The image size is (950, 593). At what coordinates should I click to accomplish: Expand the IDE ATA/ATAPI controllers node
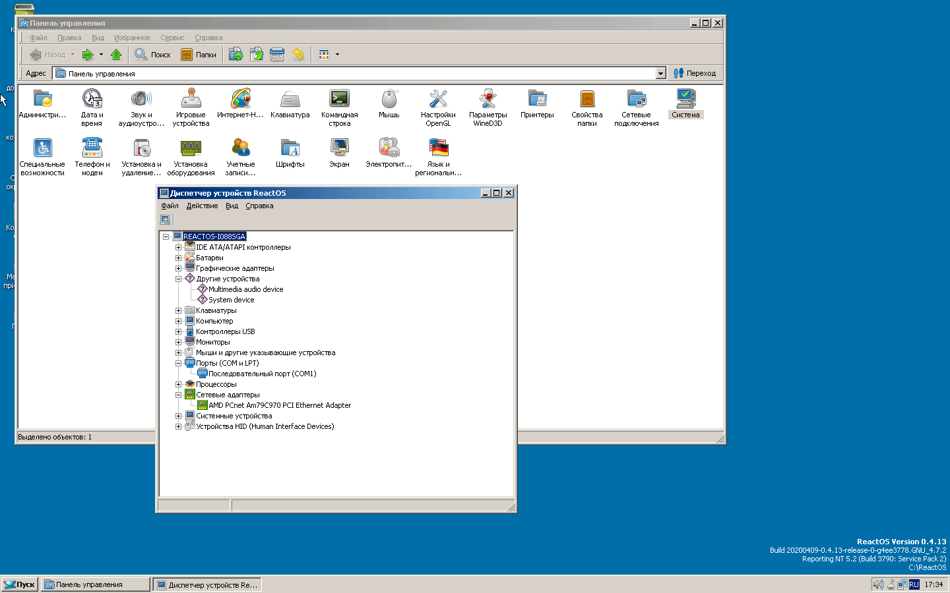pyautogui.click(x=178, y=248)
